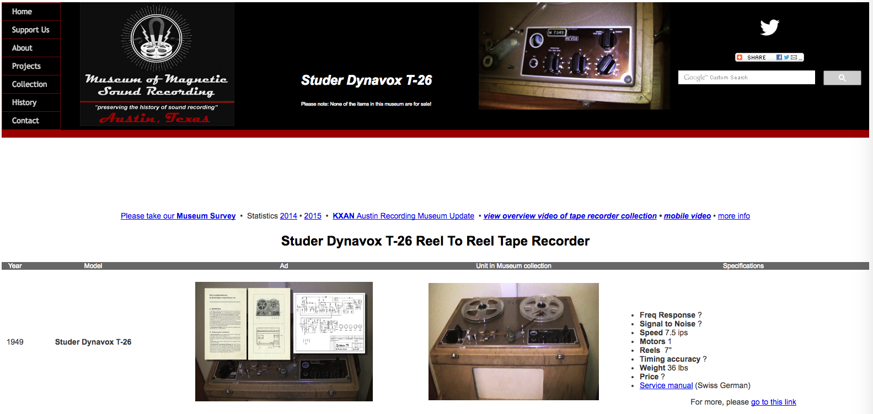Click the magnifier search button

coord(842,78)
